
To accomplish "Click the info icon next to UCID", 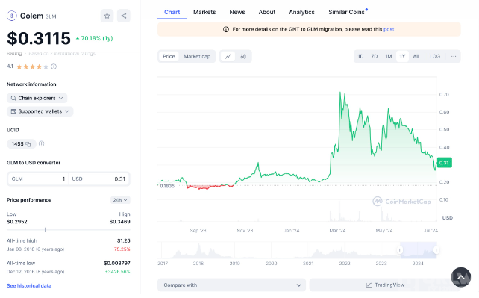I will coord(42,143).
